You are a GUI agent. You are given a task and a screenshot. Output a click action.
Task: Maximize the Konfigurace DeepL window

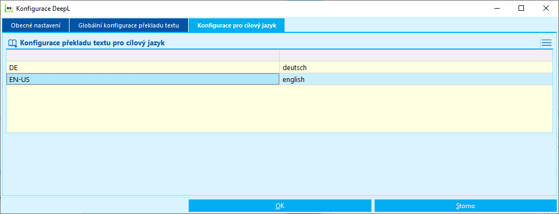[x=521, y=8]
